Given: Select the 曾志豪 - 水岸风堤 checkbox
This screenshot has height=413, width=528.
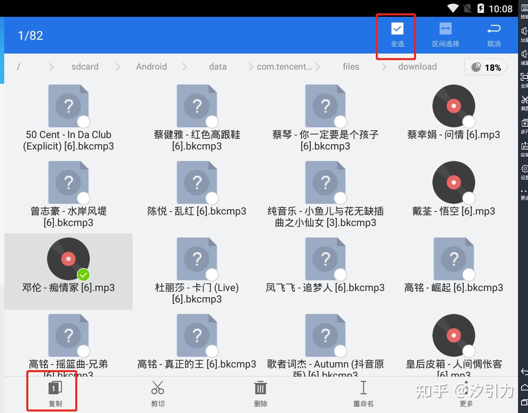Looking at the screenshot, I should tap(83, 198).
